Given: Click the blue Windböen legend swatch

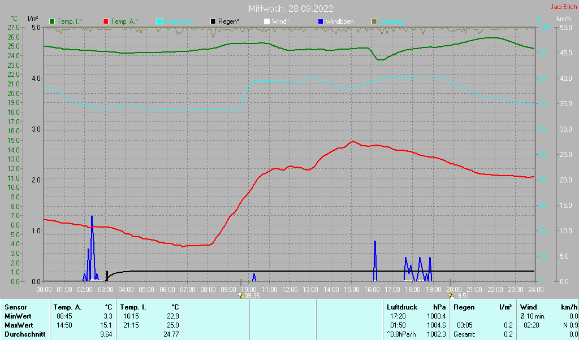Looking at the screenshot, I should [x=321, y=22].
